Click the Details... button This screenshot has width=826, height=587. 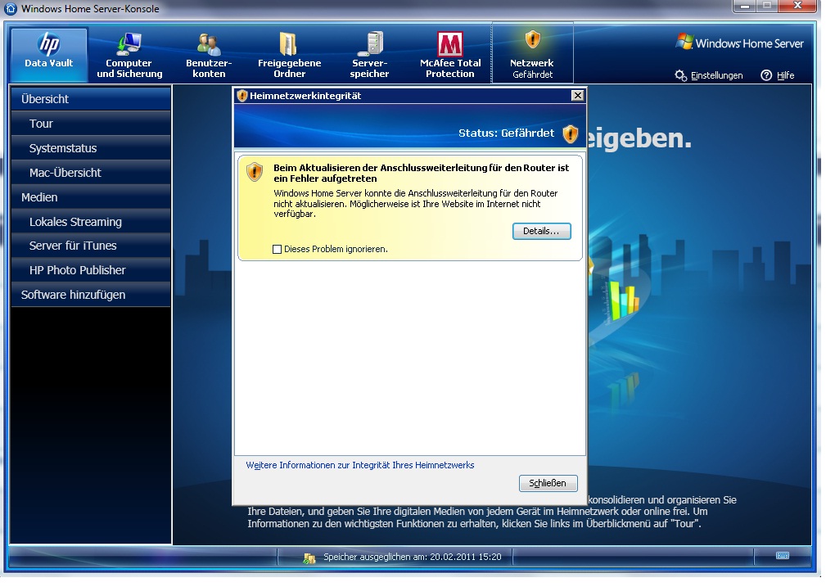pos(542,232)
